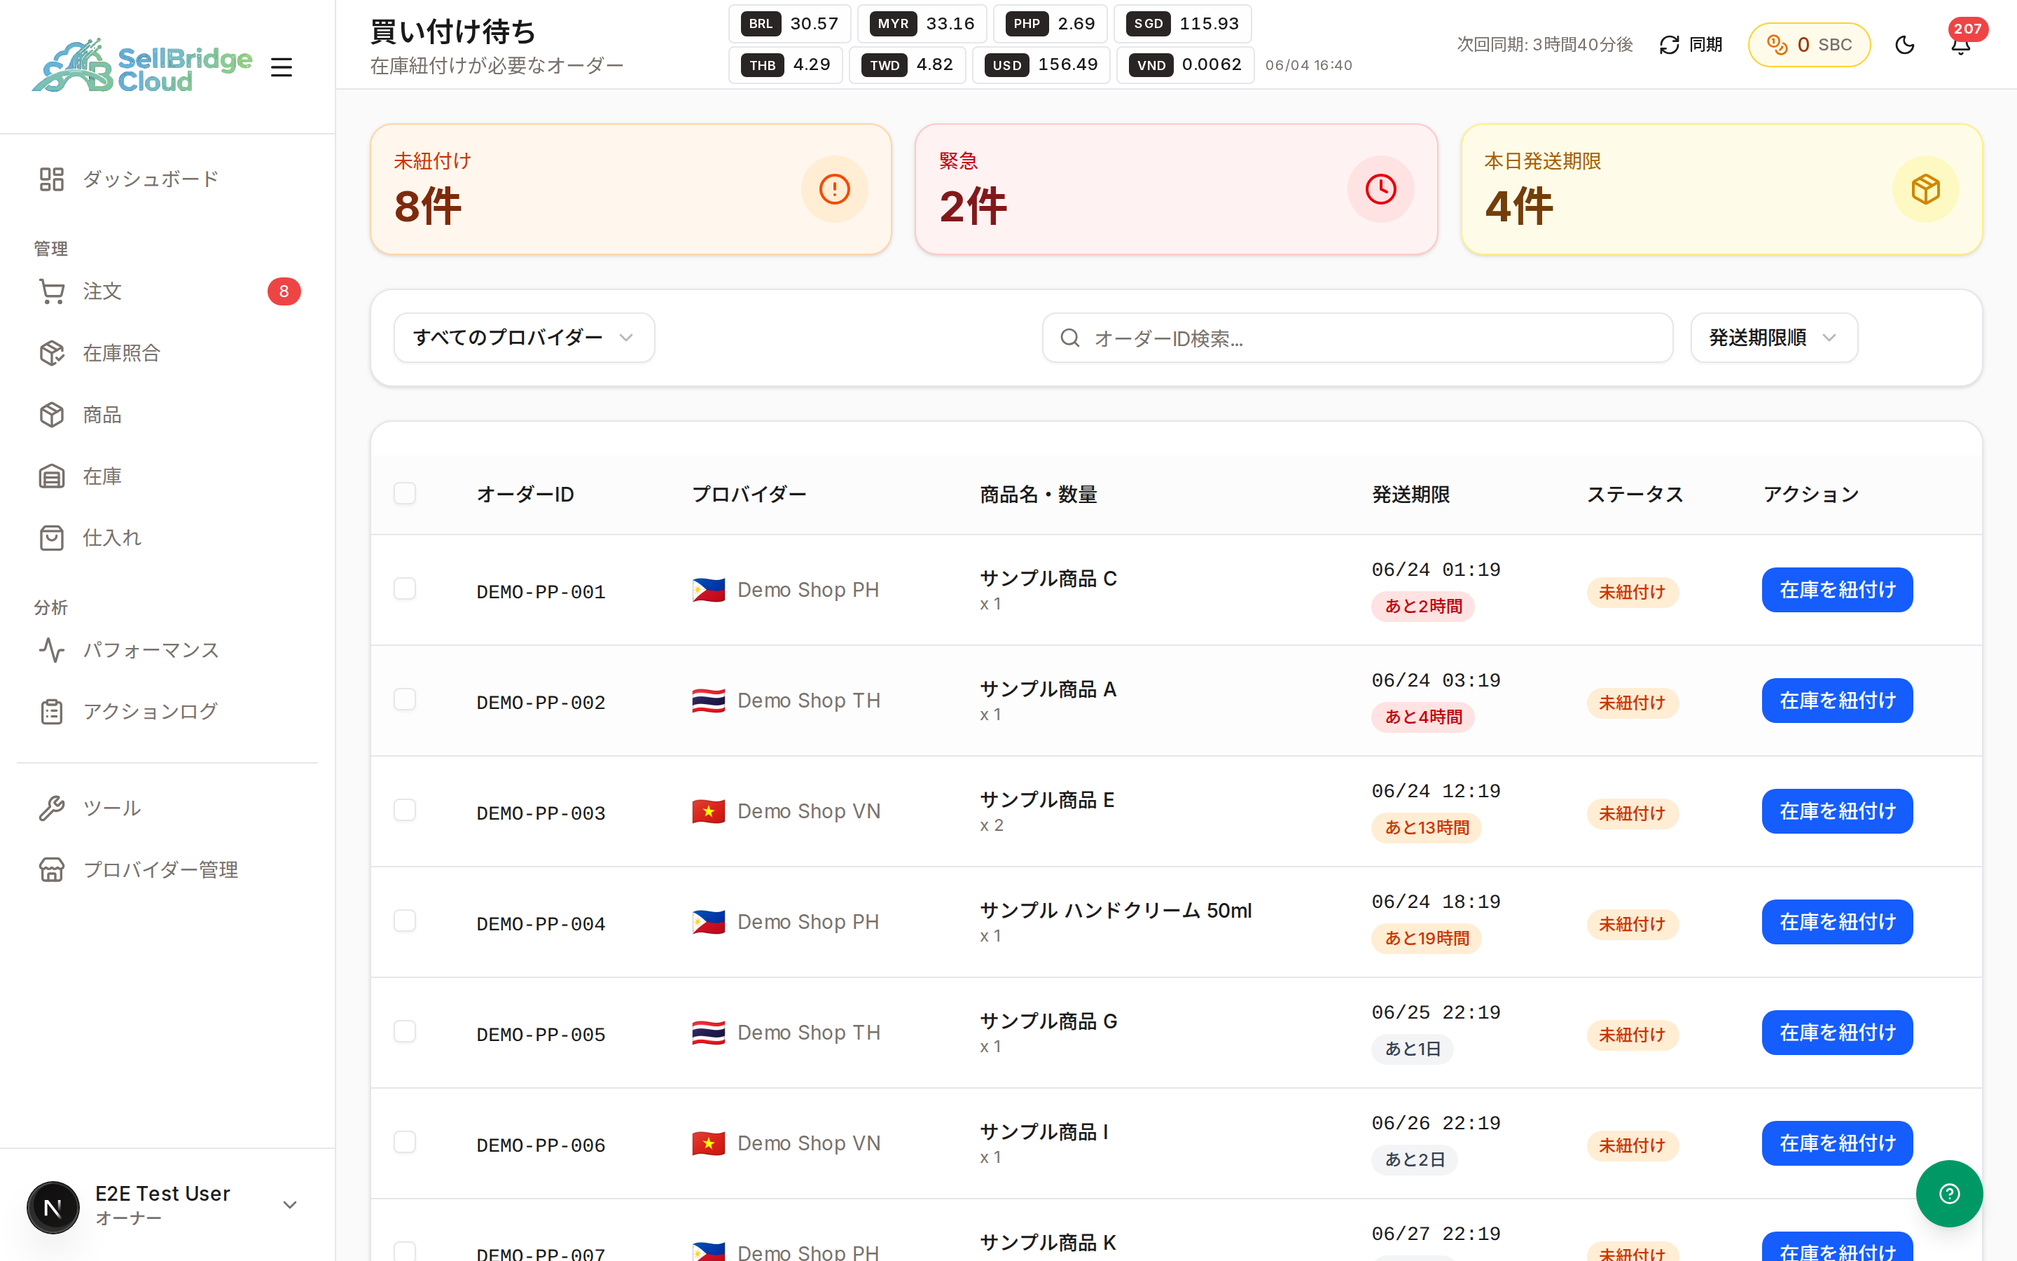Screen dimensions: 2017x1261
Task: Open 在庫照合 in the sidebar
Action: coord(167,353)
